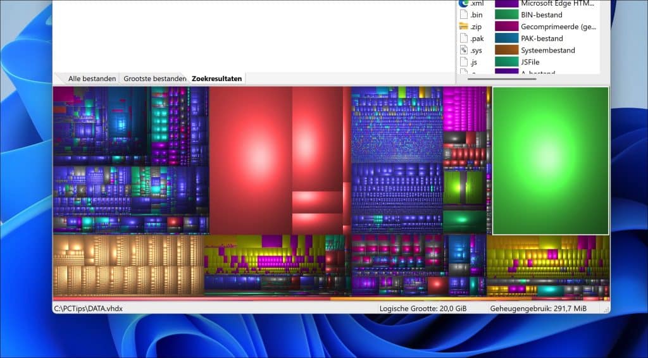Click the 'PAK-bestand' description
This screenshot has width=648, height=358.
[542, 39]
